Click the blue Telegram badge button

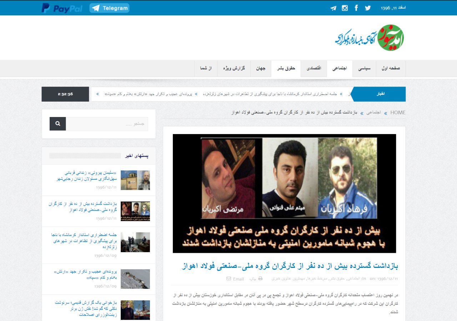pos(109,8)
